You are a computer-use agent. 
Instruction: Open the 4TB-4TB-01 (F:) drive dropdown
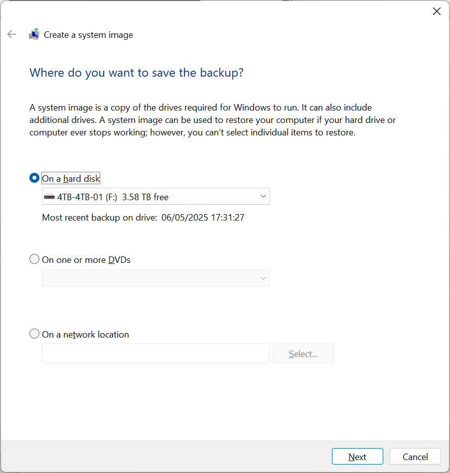(156, 196)
